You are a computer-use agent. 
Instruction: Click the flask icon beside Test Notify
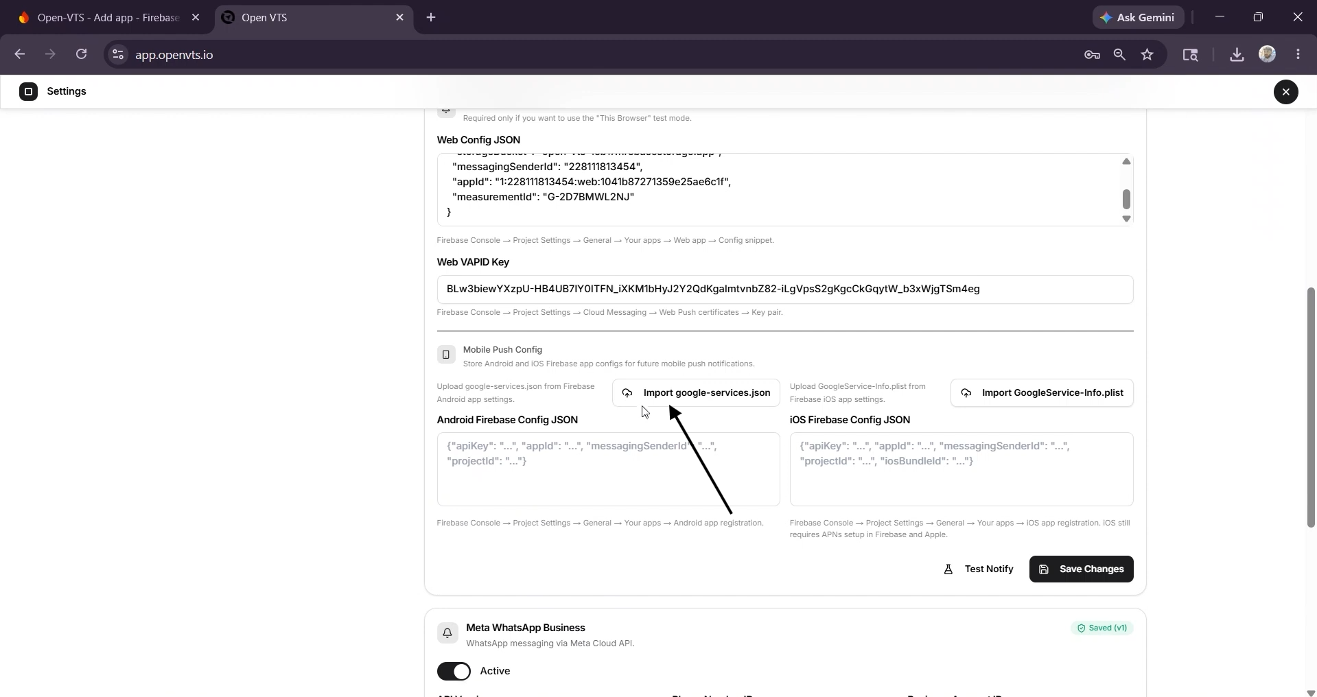(948, 569)
